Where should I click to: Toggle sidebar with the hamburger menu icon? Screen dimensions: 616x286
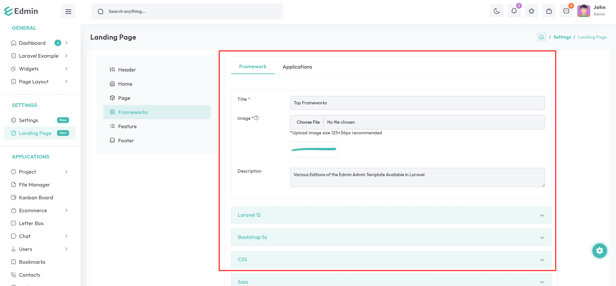[x=68, y=12]
